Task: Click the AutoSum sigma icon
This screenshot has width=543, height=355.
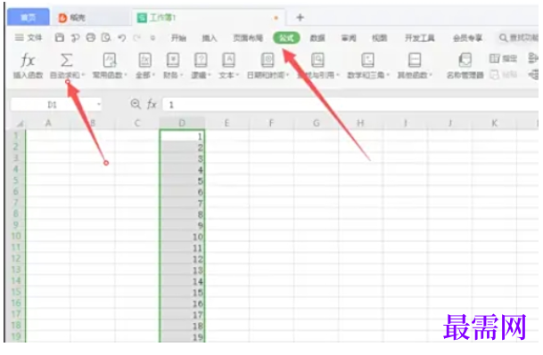Action: (67, 61)
